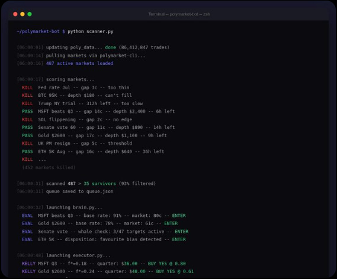Click the 'Fed rate Jul' KILL row

tap(75, 87)
